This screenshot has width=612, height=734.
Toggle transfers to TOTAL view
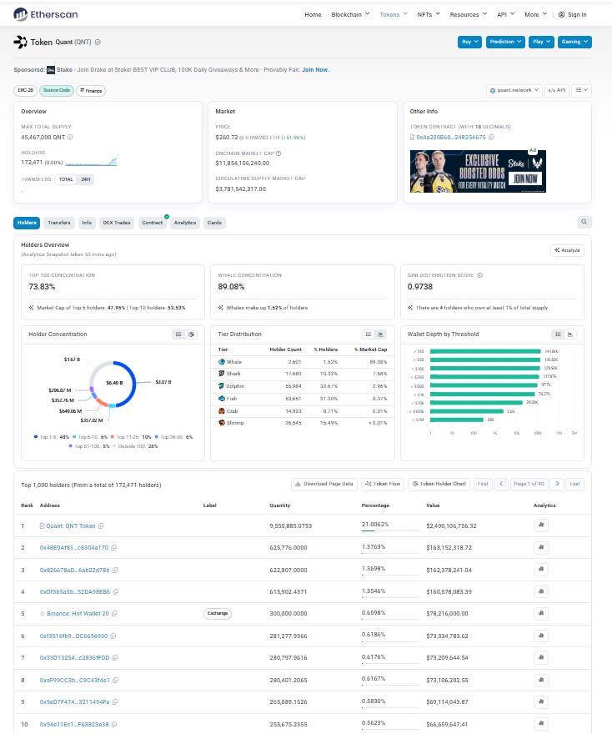coord(66,179)
